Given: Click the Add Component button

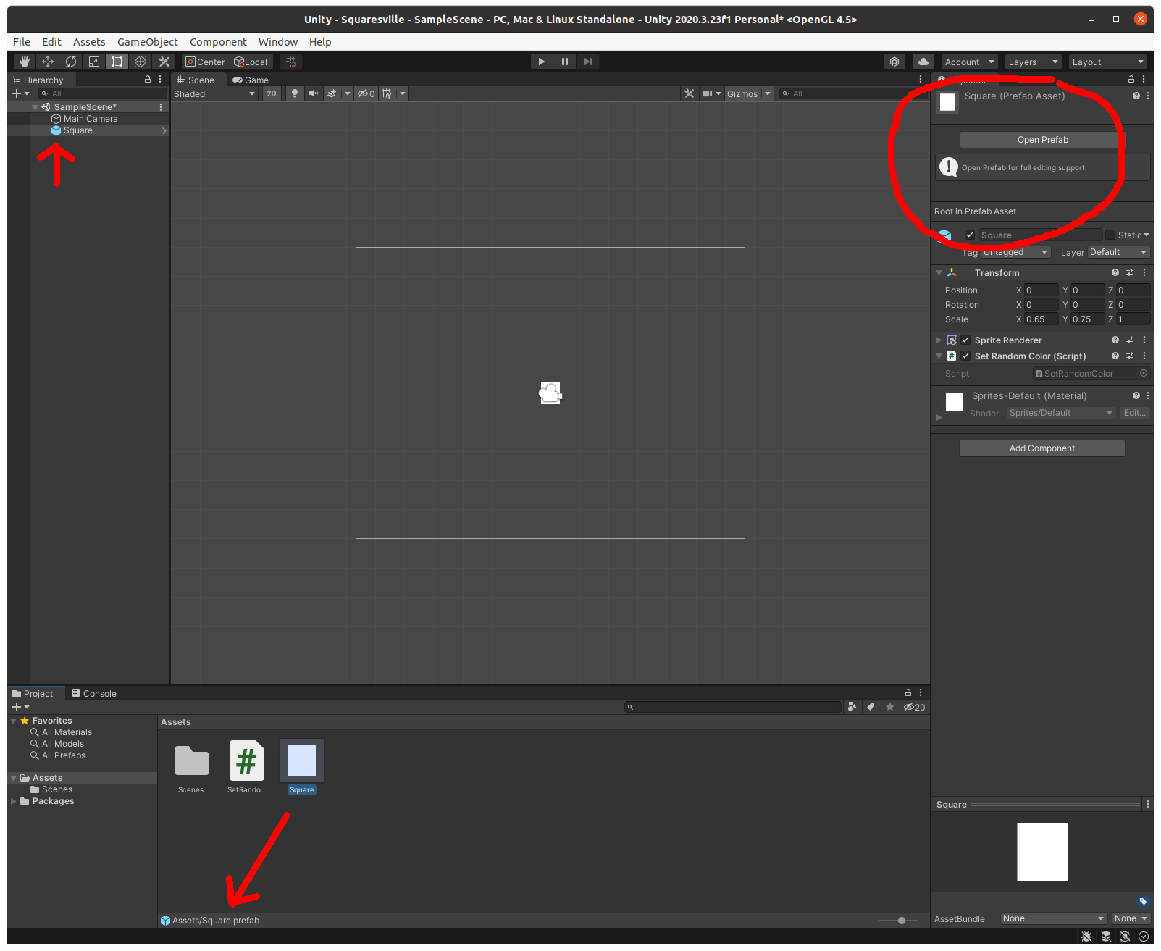Looking at the screenshot, I should click(1041, 448).
